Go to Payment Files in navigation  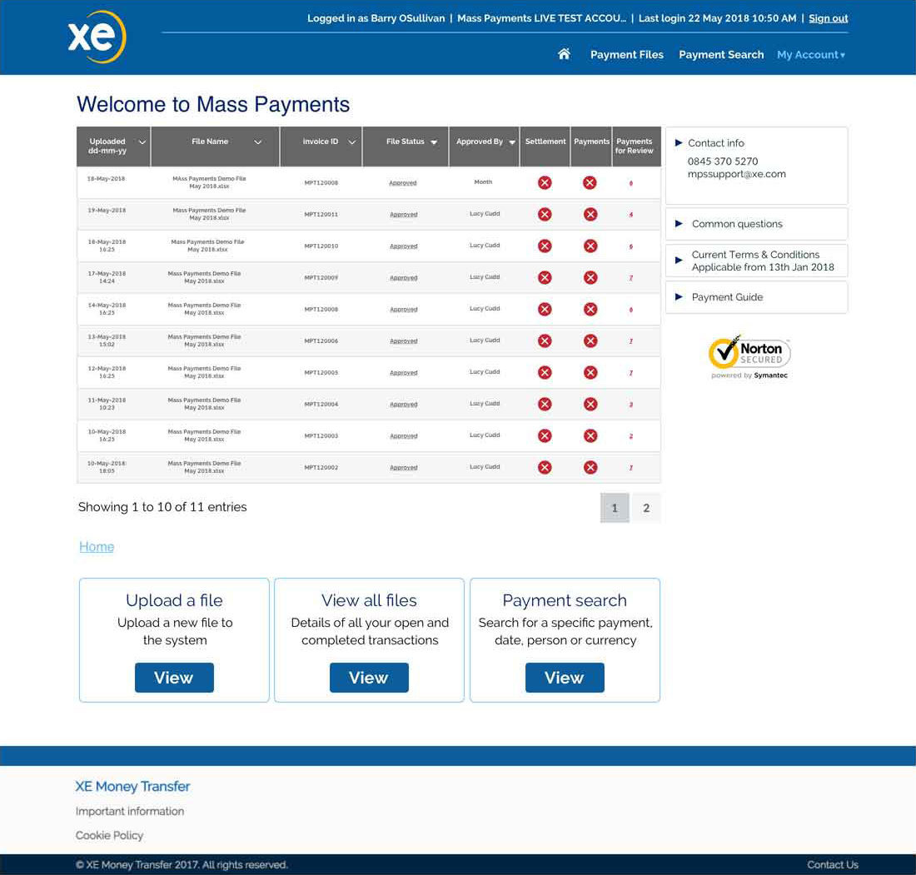pos(626,55)
